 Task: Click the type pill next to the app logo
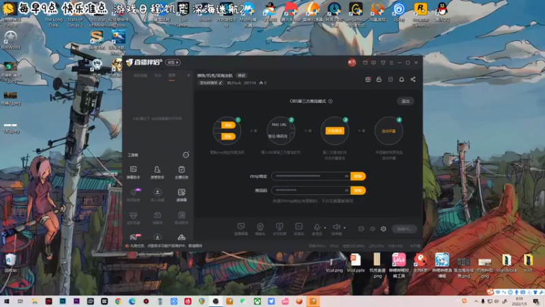(173, 62)
